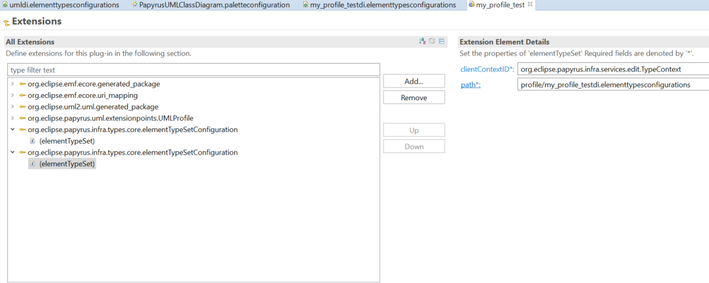Click the Collapse All icon in All Extensions
Image resolution: width=709 pixels, height=283 pixels.
pos(442,41)
